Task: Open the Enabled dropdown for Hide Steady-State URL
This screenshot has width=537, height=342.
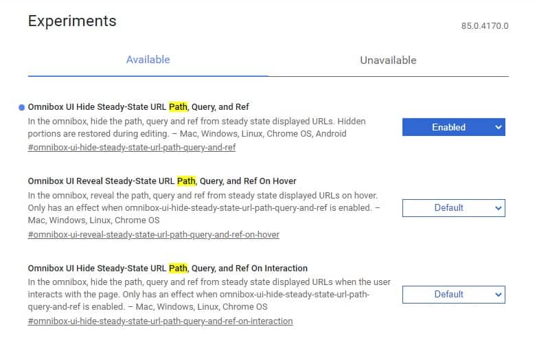Action: 453,127
